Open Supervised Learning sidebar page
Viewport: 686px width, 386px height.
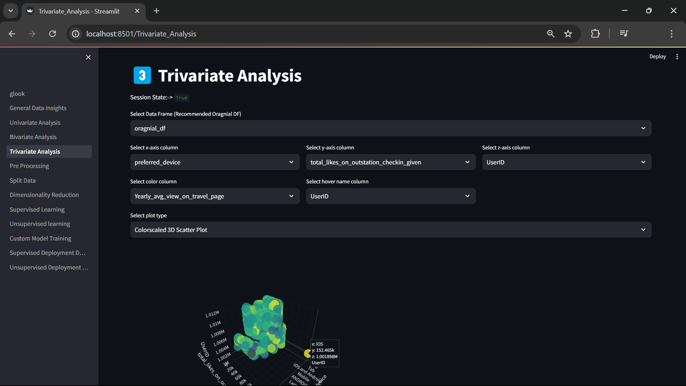[37, 209]
